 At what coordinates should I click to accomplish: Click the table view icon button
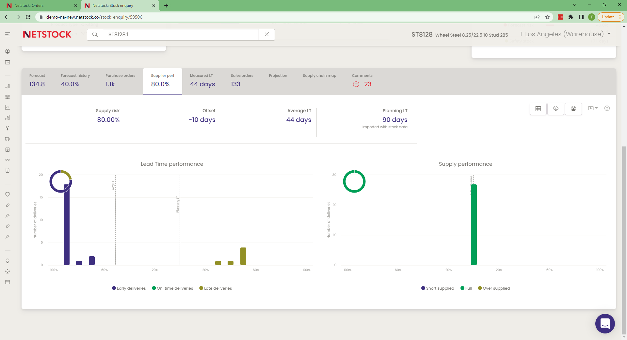[538, 109]
